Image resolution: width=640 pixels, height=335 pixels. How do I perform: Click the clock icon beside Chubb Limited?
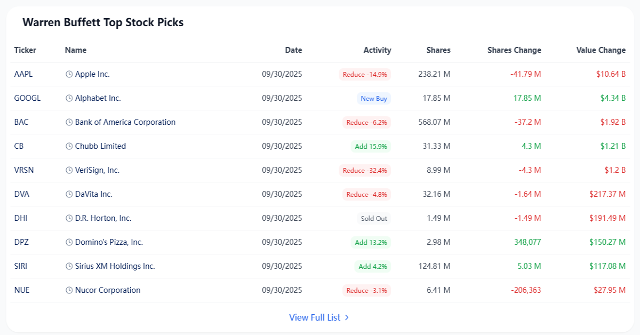[69, 146]
